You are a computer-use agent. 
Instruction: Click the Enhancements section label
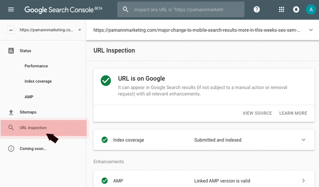point(109,162)
